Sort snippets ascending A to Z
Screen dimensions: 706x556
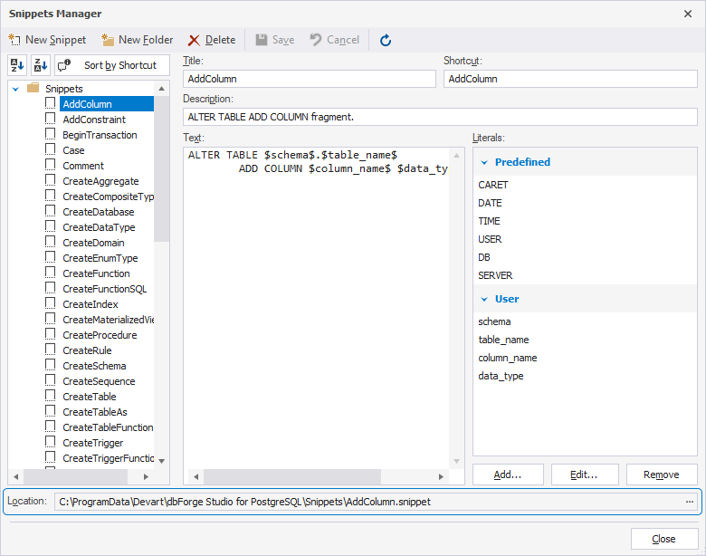tap(17, 65)
